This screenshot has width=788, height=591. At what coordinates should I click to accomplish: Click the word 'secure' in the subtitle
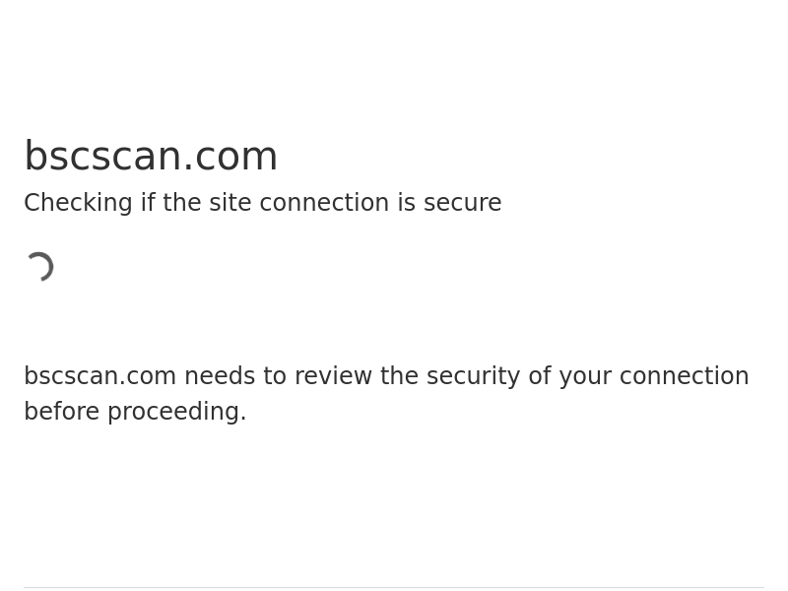[462, 203]
